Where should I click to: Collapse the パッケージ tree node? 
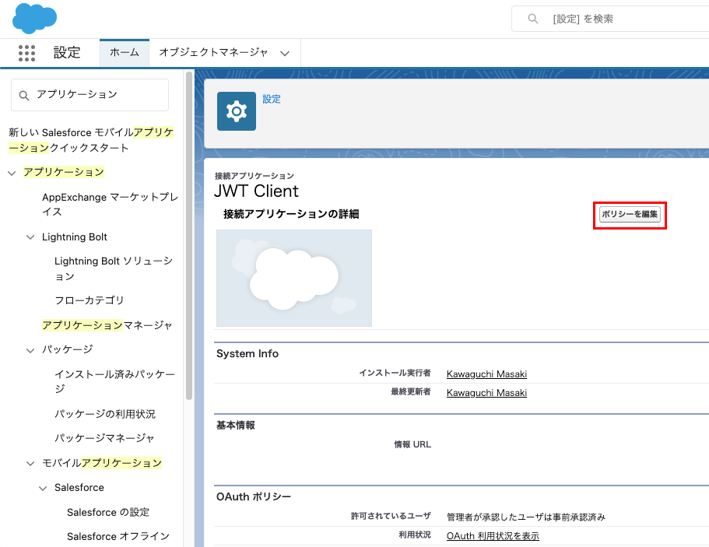[x=30, y=349]
